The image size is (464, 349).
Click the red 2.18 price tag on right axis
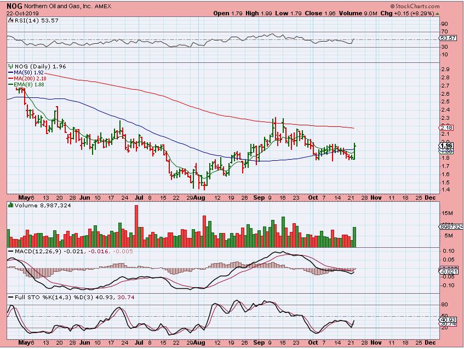pyautogui.click(x=446, y=127)
